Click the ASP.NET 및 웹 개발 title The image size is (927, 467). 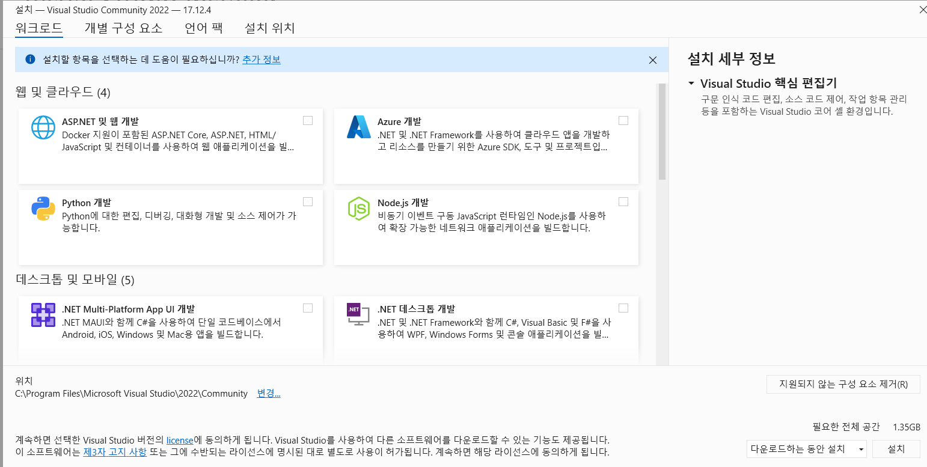coord(100,121)
